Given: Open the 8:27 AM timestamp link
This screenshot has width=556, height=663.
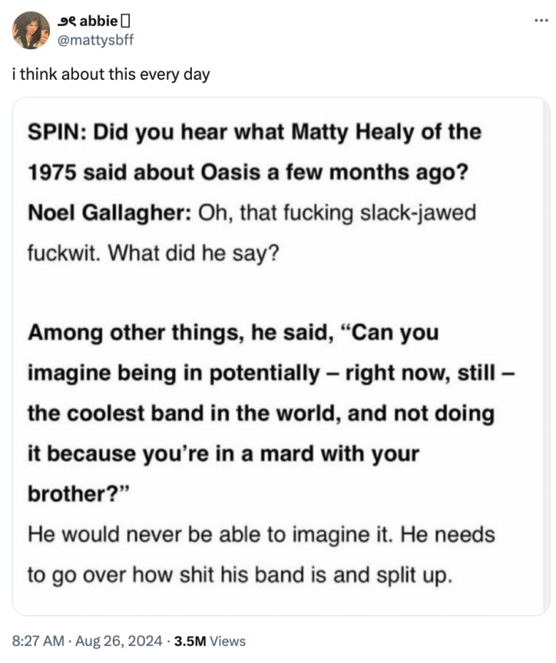Looking at the screenshot, I should coord(38,641).
